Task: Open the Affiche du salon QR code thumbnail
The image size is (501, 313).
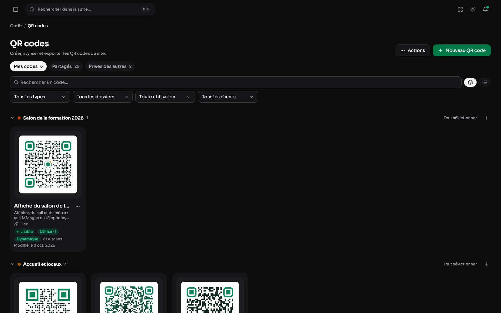Action: click(48, 164)
